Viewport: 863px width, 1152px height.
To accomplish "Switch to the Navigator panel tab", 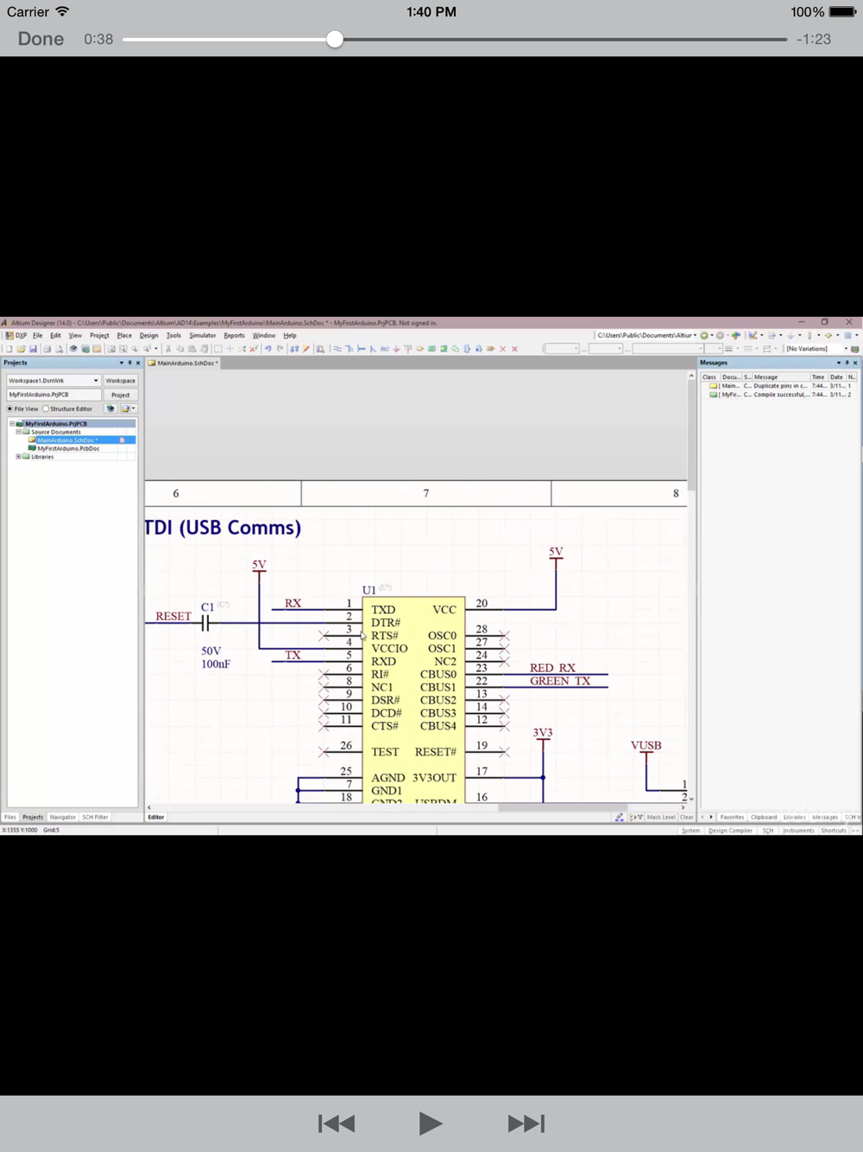I will [x=62, y=817].
